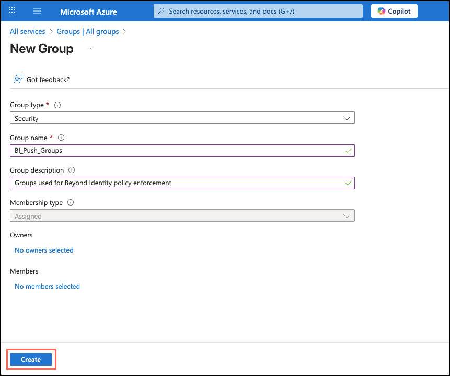Click the Group name info icon
The image size is (450, 376).
pos(61,138)
